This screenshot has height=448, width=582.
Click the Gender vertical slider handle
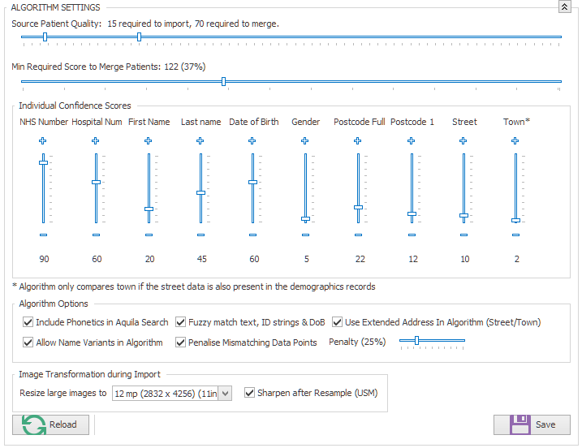pyautogui.click(x=305, y=219)
